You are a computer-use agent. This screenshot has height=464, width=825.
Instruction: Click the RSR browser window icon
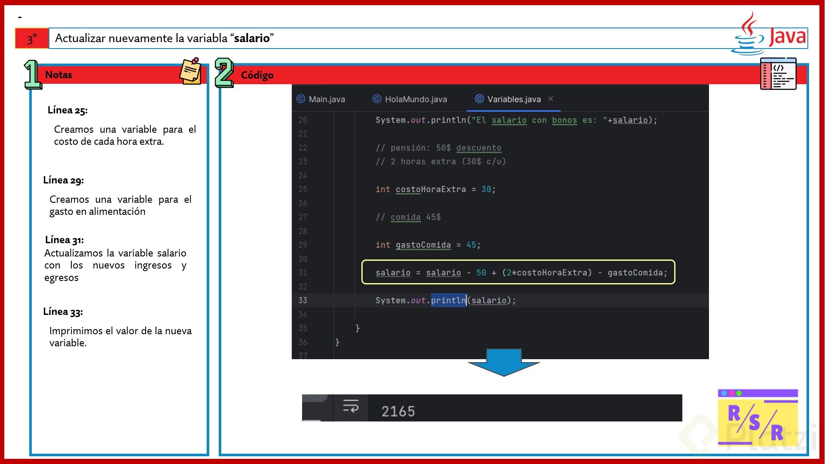758,418
